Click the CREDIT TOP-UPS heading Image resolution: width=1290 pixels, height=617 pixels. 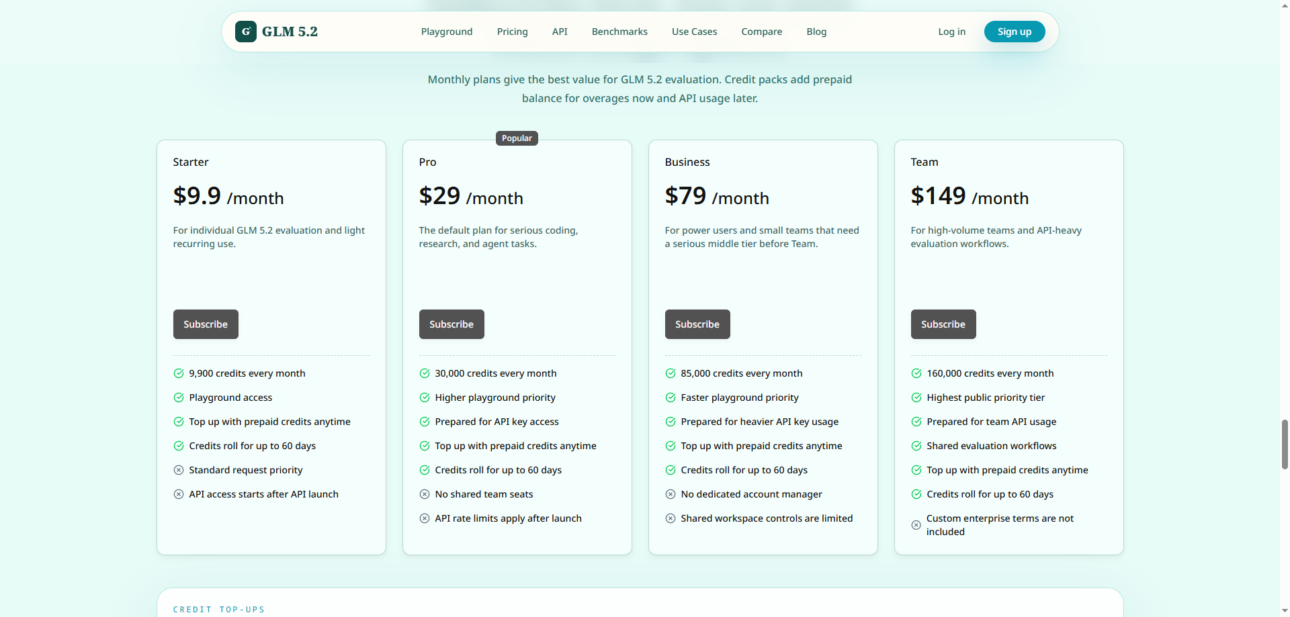pos(219,610)
